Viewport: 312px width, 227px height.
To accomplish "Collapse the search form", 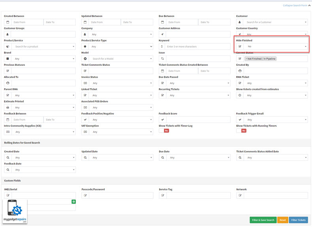I will (x=297, y=6).
